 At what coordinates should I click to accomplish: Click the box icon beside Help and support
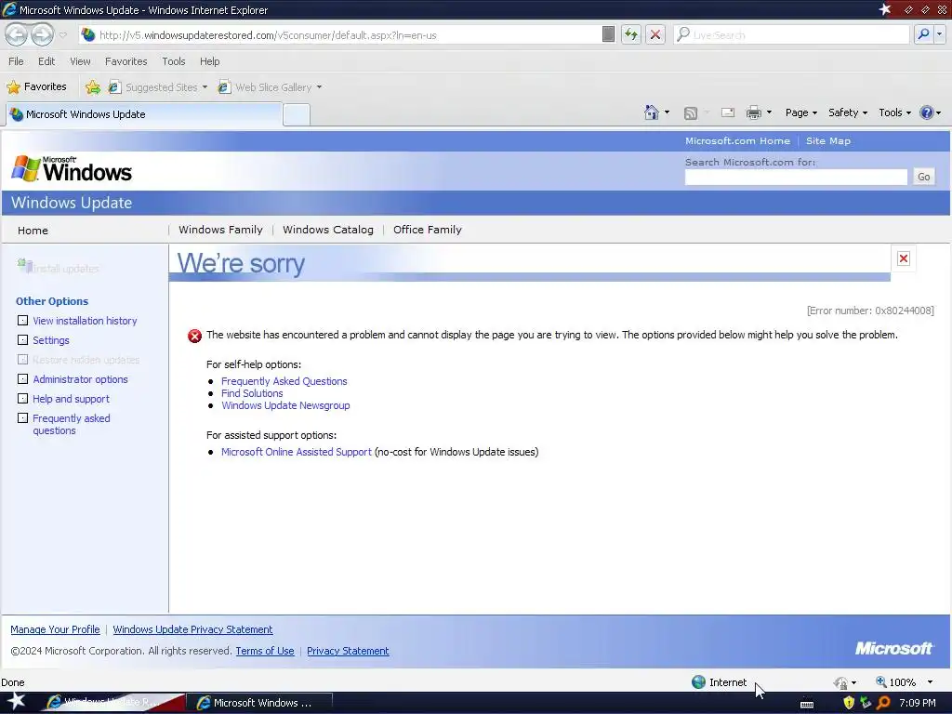22,398
